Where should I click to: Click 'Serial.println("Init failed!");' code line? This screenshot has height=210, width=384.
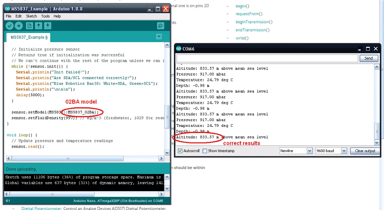53,72
